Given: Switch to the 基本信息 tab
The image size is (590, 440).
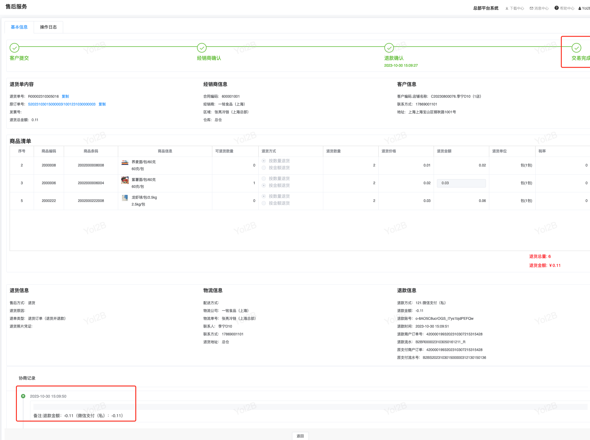Looking at the screenshot, I should [x=19, y=27].
